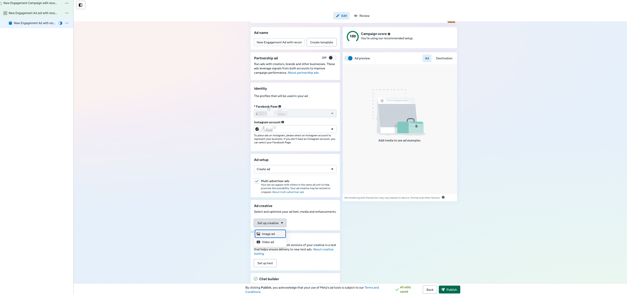Click Set up creative dropdown button
This screenshot has width=627, height=294.
[270, 223]
